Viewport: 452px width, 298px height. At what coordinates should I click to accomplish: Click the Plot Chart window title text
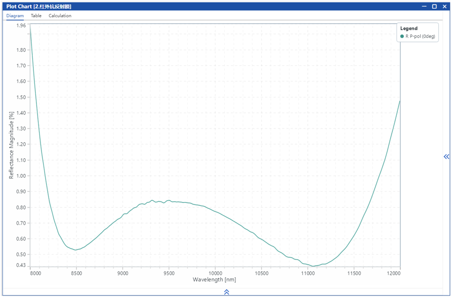(38, 7)
